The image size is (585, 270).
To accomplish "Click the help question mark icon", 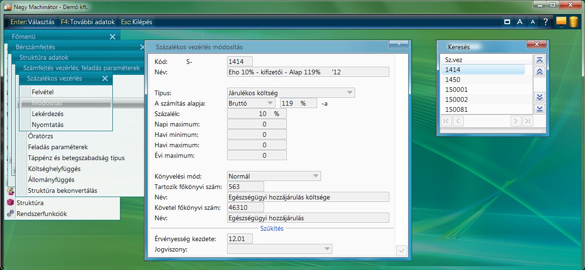I will pyautogui.click(x=546, y=22).
